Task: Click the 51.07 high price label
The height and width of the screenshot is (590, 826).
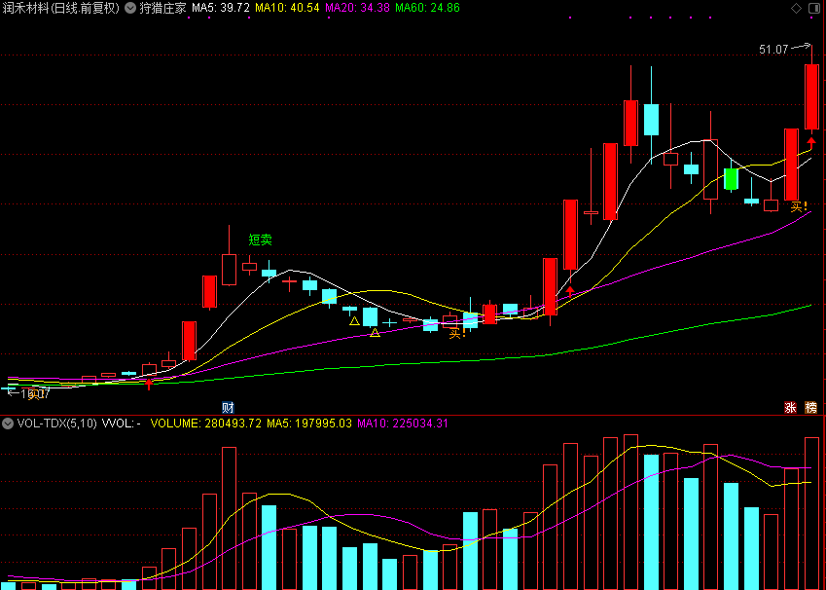Action: coord(773,49)
